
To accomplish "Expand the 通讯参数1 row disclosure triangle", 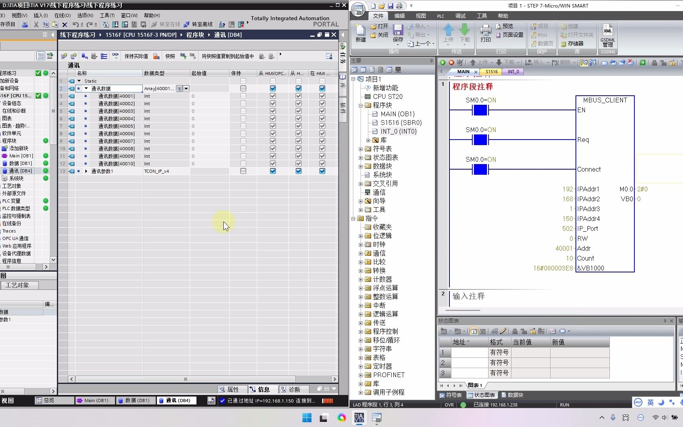I will pos(86,171).
